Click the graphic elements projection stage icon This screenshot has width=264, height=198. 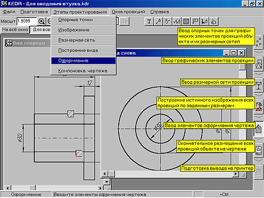259,64
